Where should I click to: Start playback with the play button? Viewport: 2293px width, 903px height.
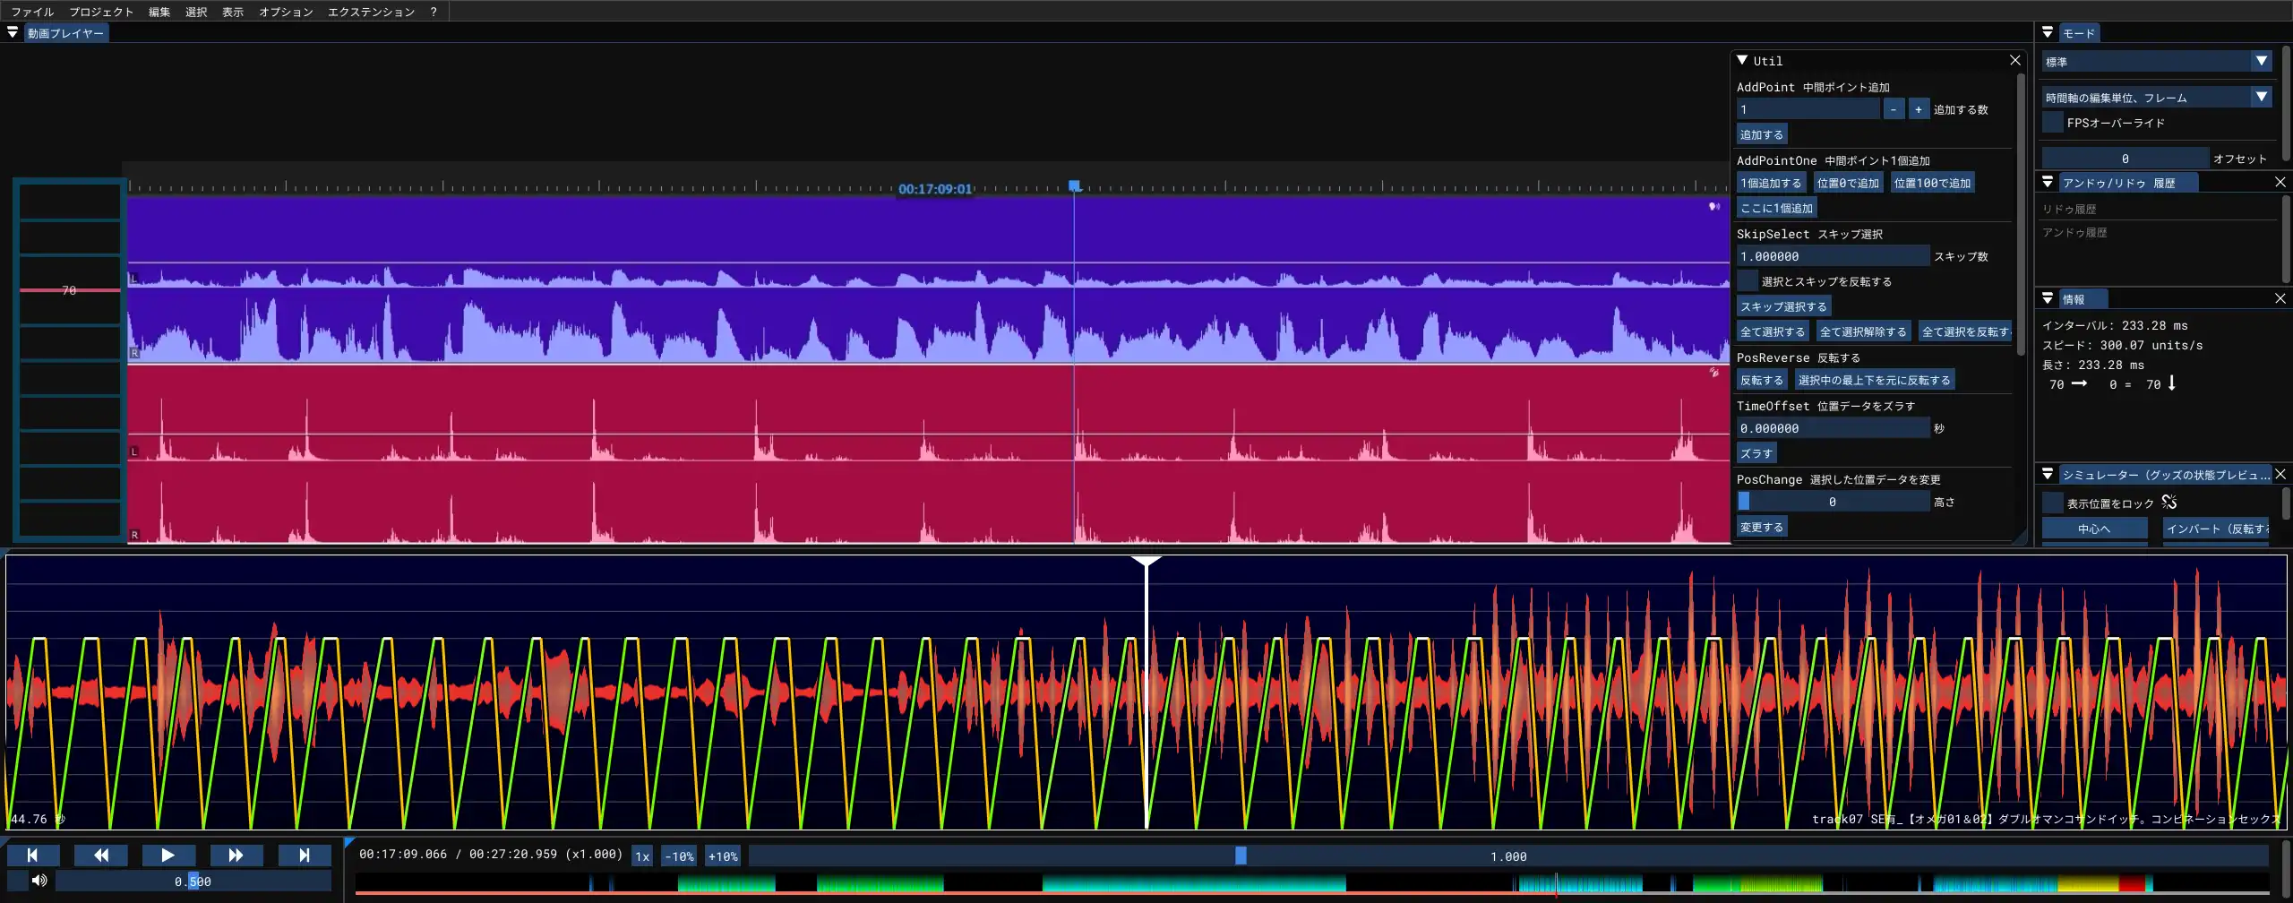168,856
